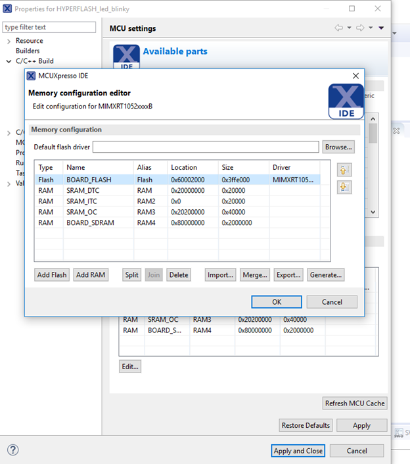Split the selected memory region
The image size is (410, 464).
[x=131, y=274]
